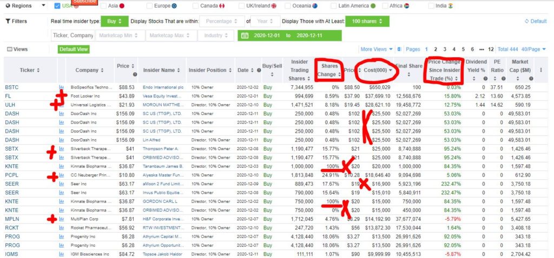Sort by Company column header
Image resolution: width=554 pixels, height=258 pixels.
[x=89, y=70]
